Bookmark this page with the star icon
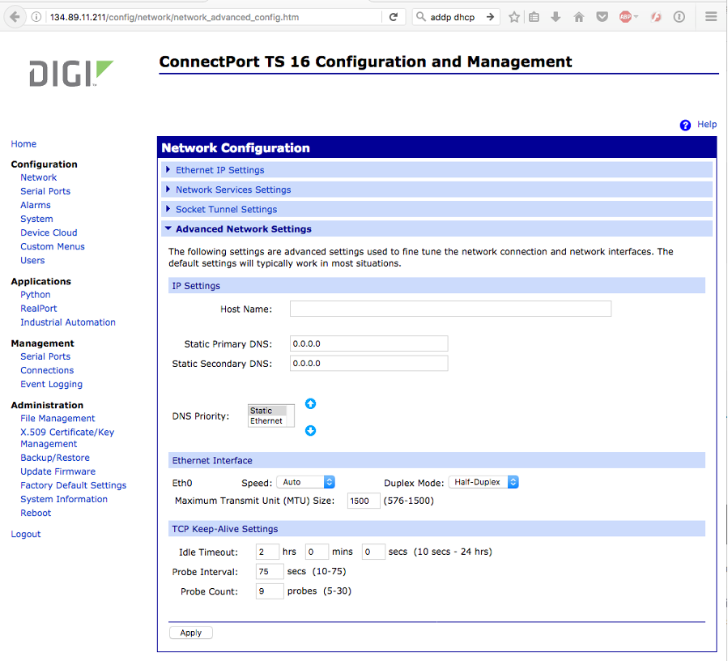The height and width of the screenshot is (661, 728). tap(514, 17)
